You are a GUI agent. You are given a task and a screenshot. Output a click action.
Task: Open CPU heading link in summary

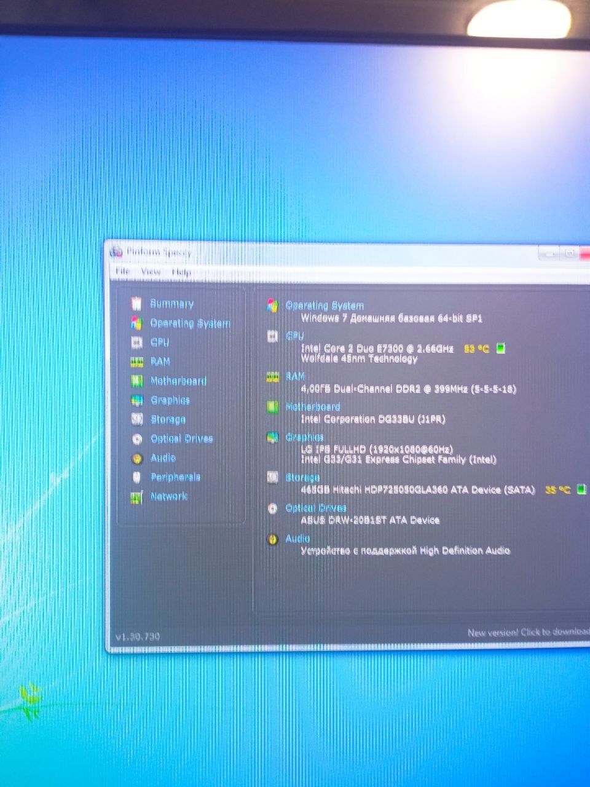point(295,336)
